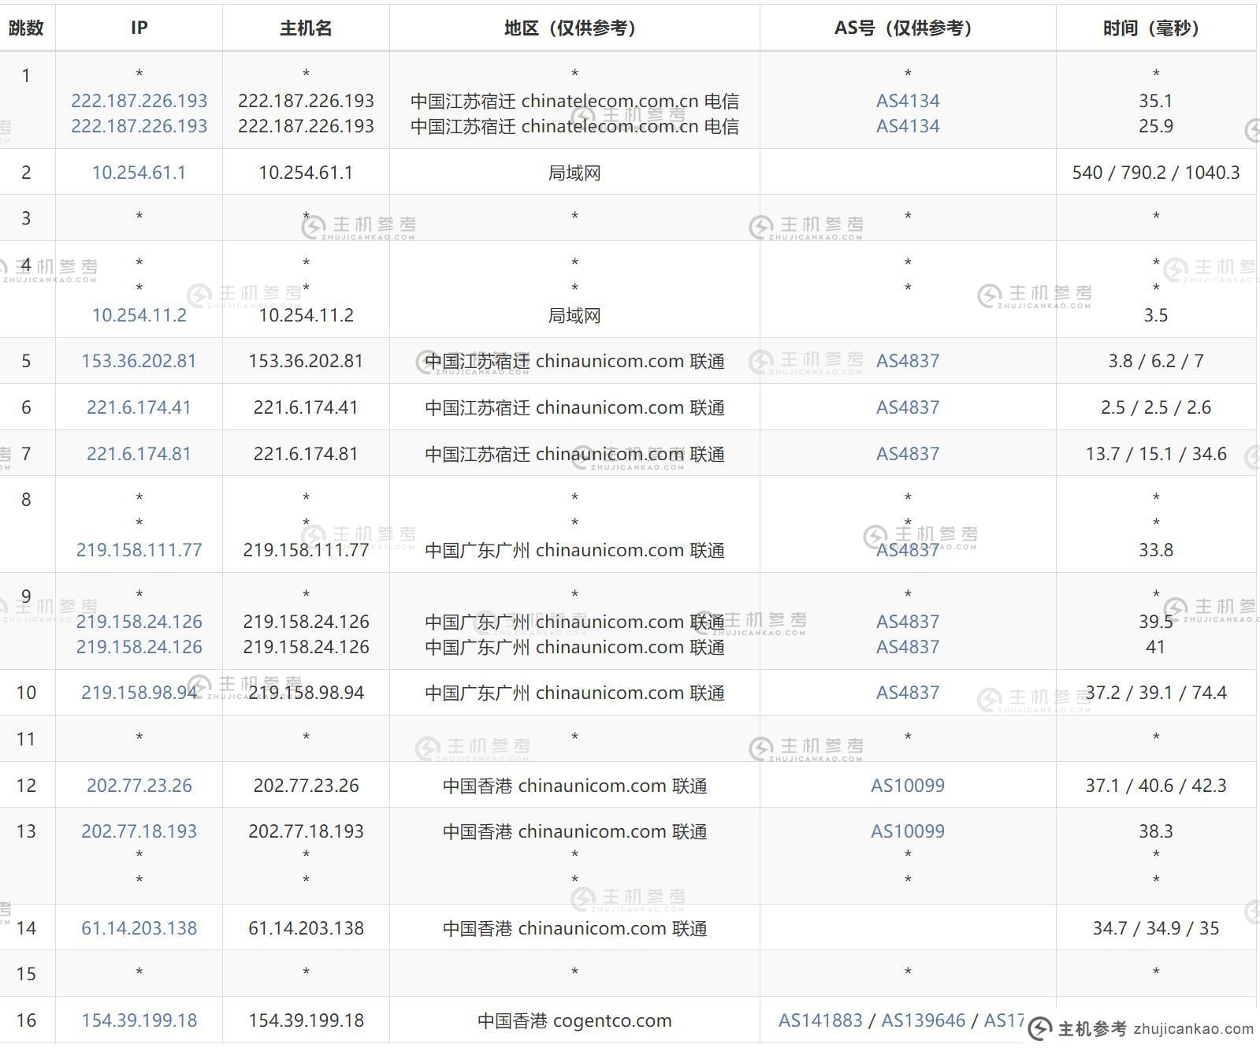The height and width of the screenshot is (1048, 1260).
Task: Click time value 37.2 / 39.1 / 74.4
Action: [x=1156, y=693]
